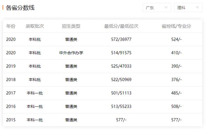
Task: Click the 各省分数线 heading
Action: (x=20, y=8)
